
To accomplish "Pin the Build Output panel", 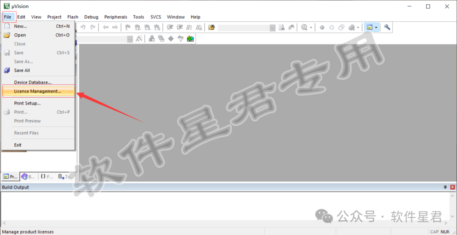I will click(445, 187).
